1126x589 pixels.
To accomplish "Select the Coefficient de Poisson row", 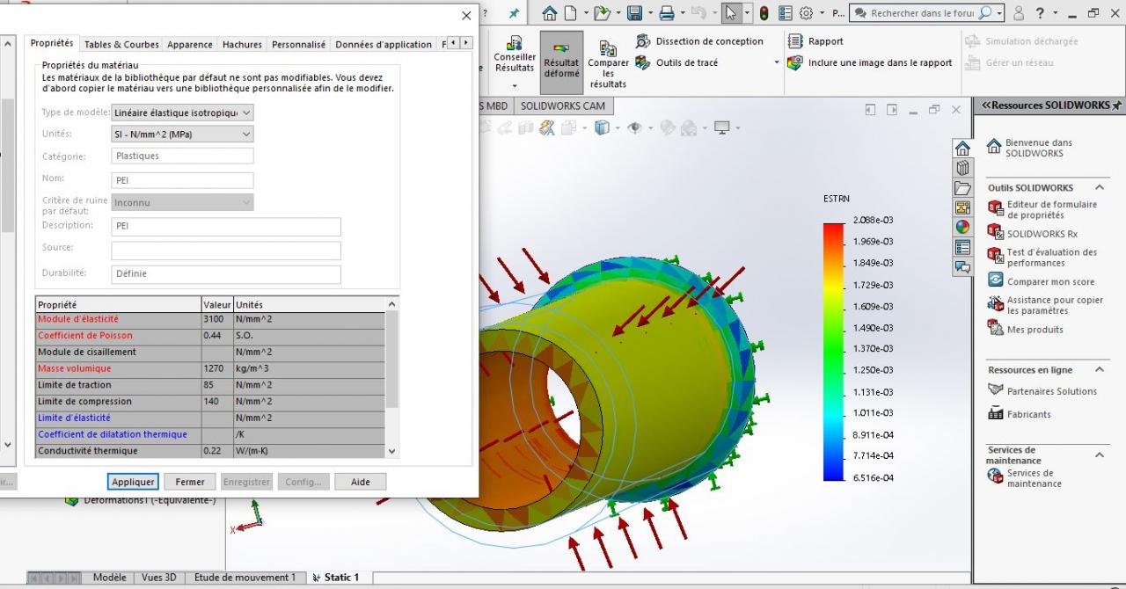I will [210, 336].
